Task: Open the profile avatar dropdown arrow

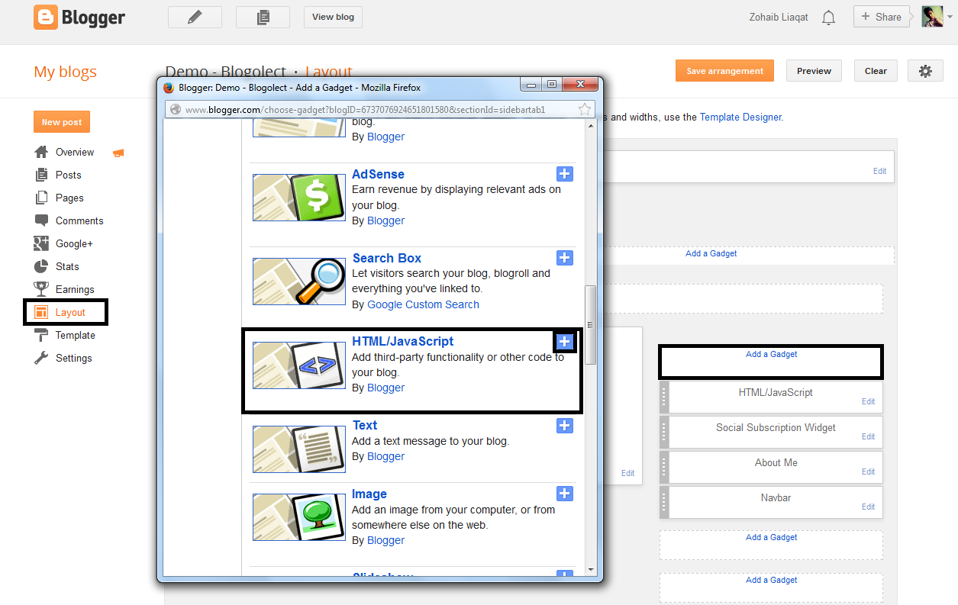Action: pos(949,17)
